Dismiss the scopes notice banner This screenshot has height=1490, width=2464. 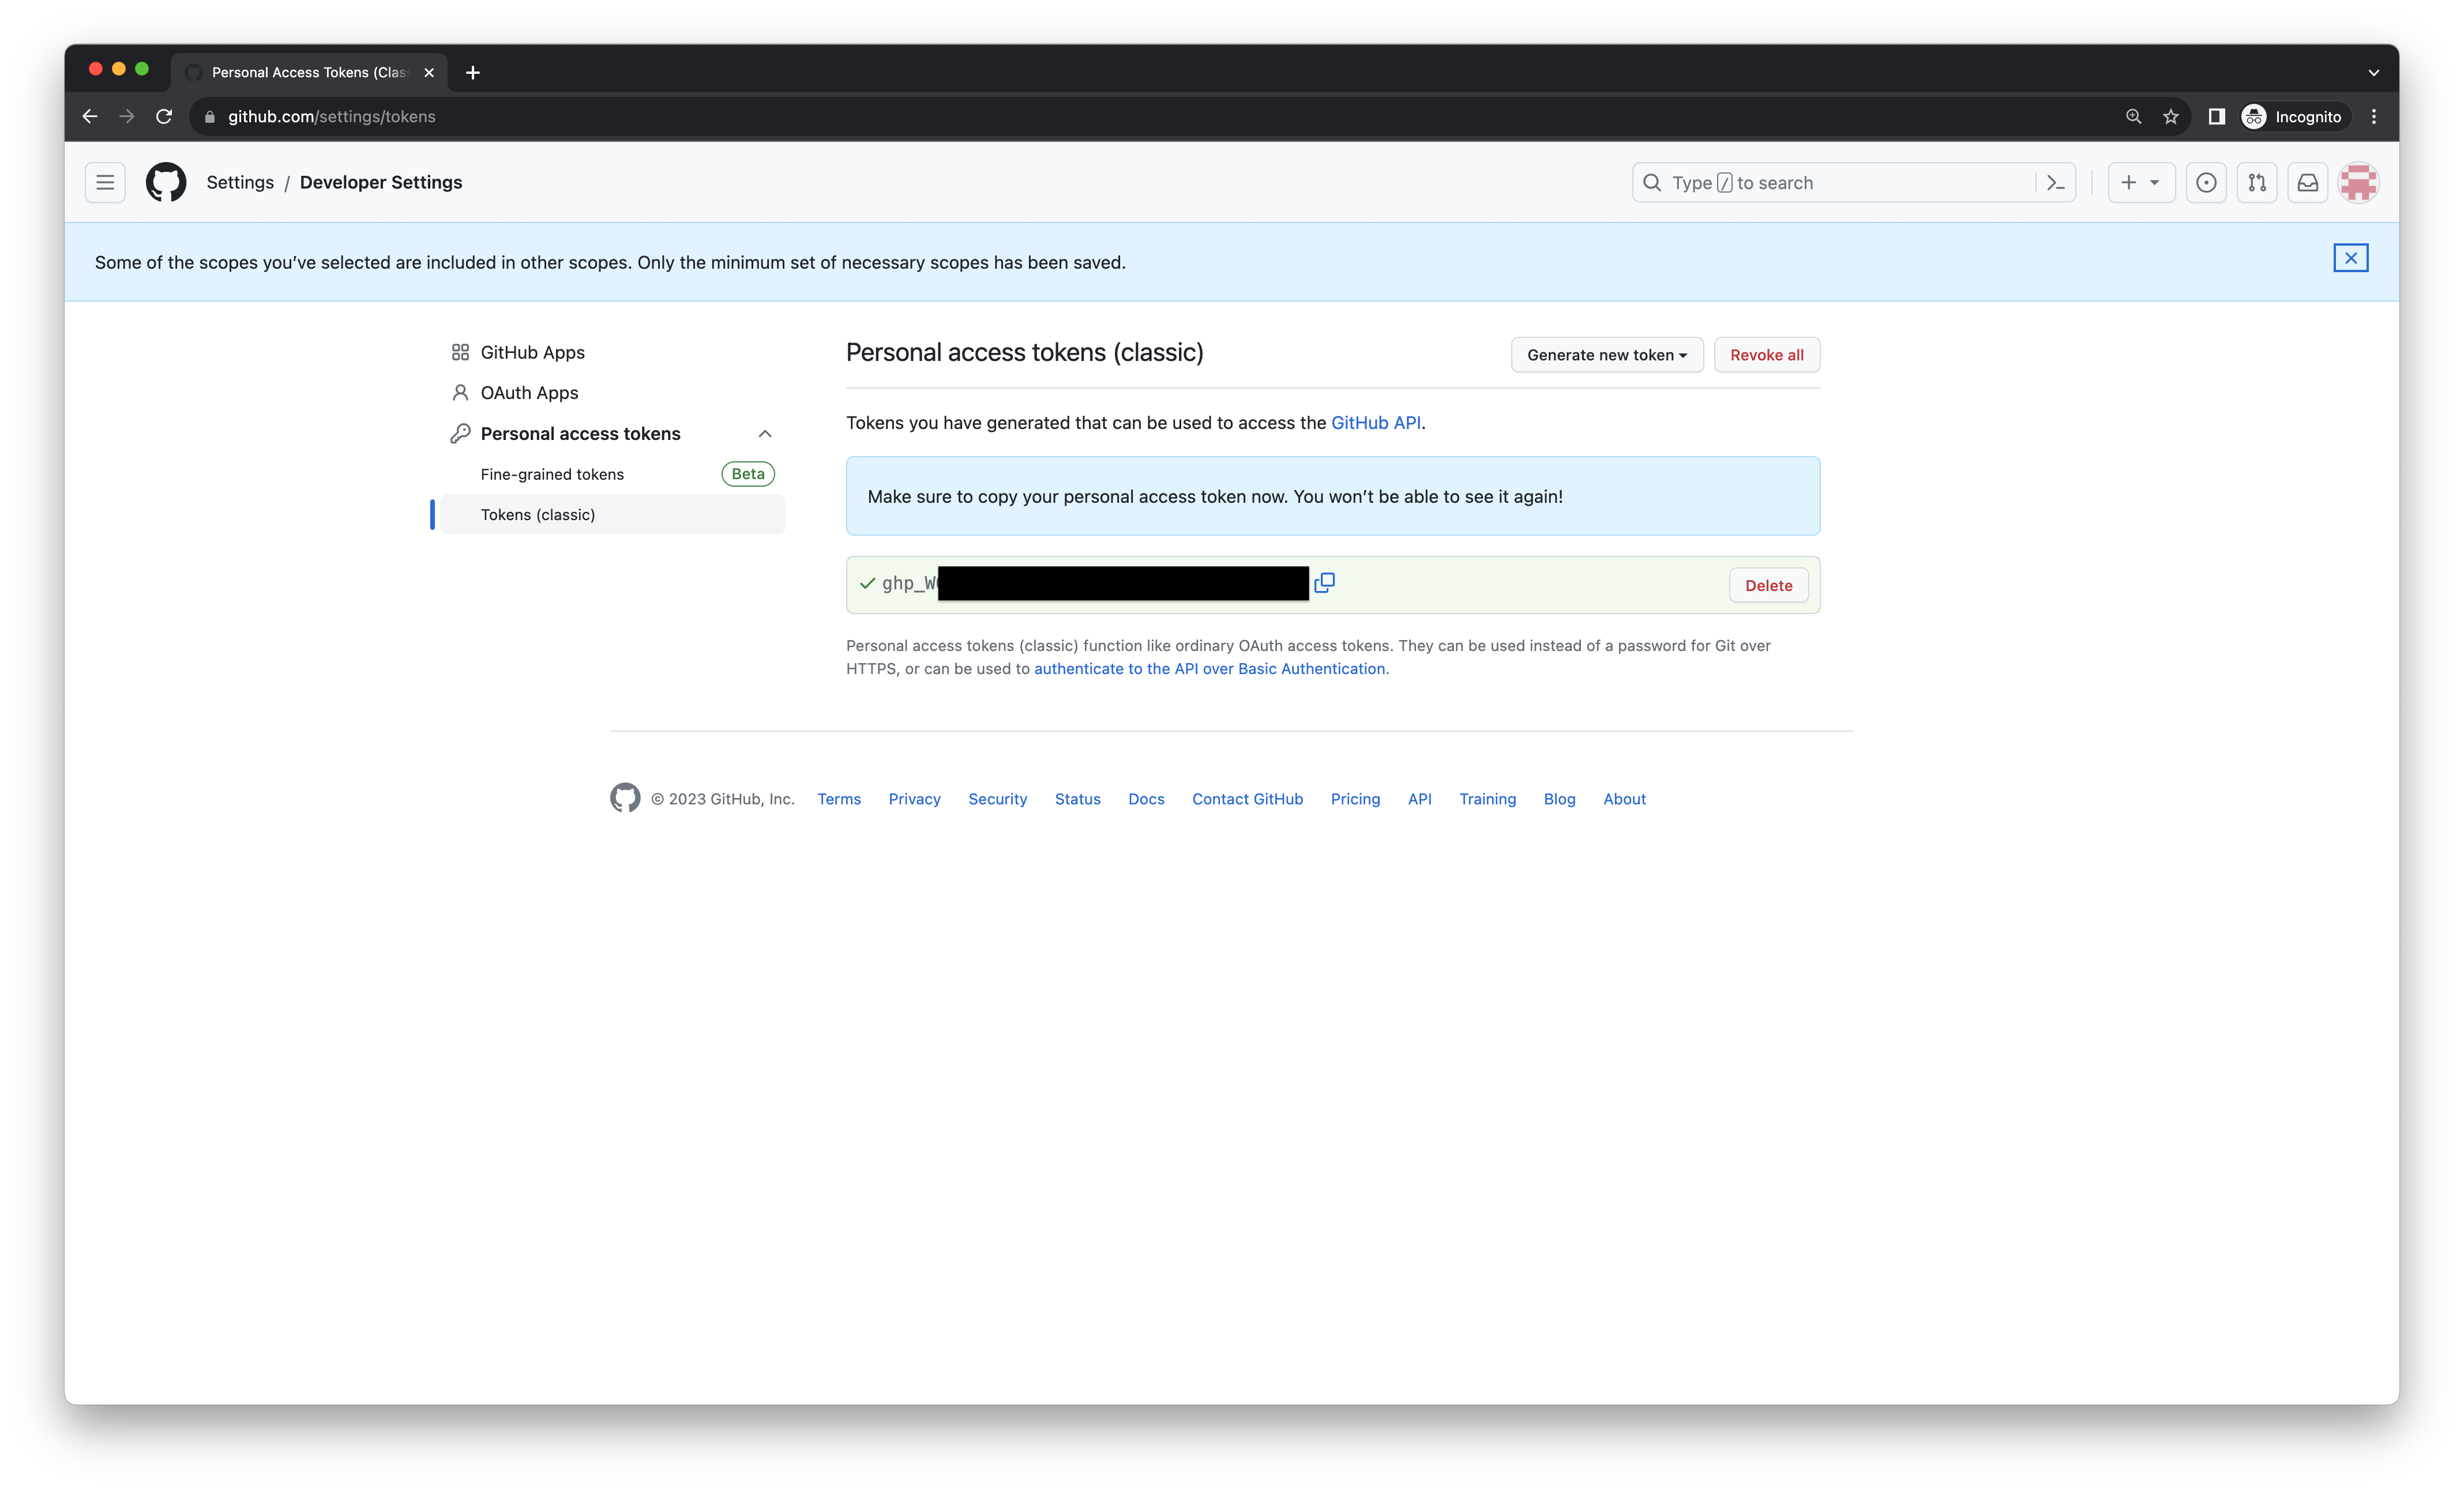click(x=2351, y=258)
